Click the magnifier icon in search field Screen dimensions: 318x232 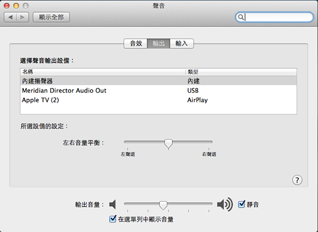point(241,17)
